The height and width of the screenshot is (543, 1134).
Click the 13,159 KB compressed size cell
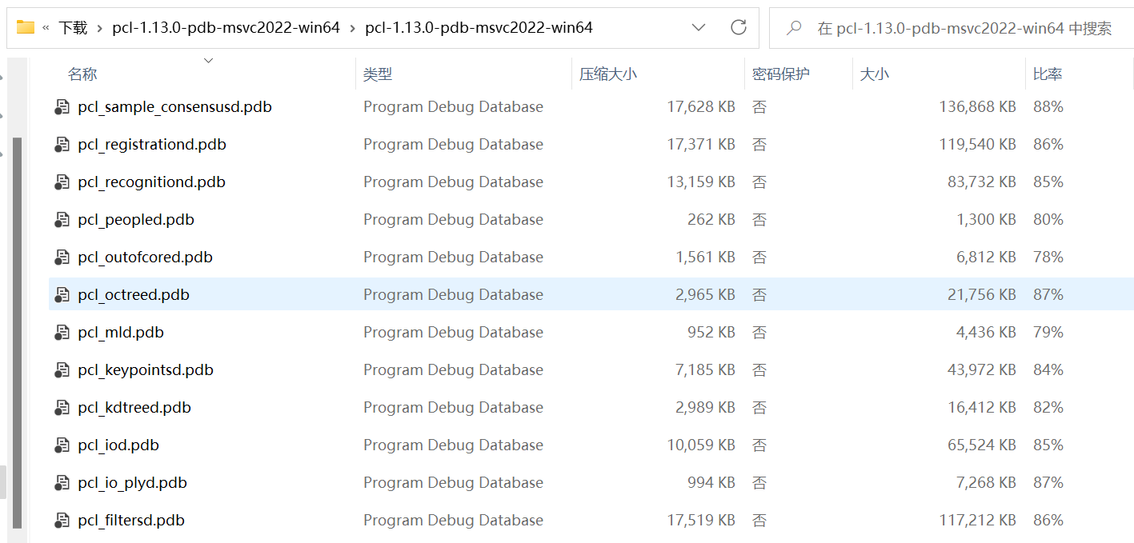coord(701,182)
